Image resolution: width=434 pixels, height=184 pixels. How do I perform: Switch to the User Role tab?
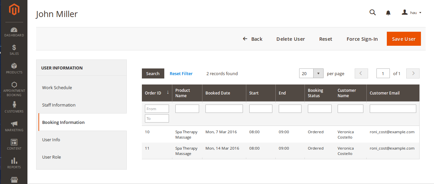pos(52,157)
